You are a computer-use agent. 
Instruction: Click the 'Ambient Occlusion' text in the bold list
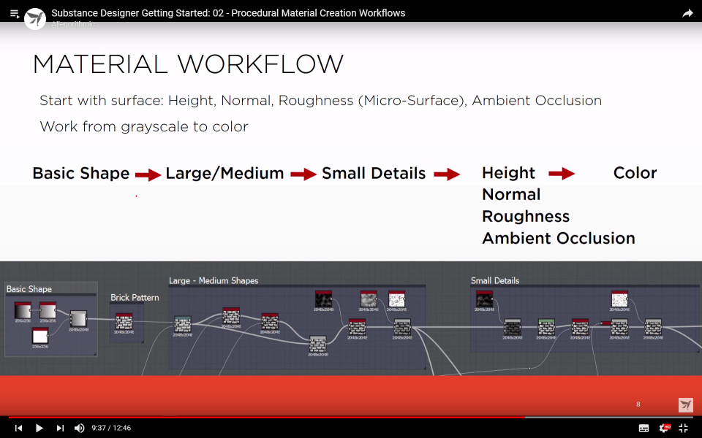click(558, 238)
